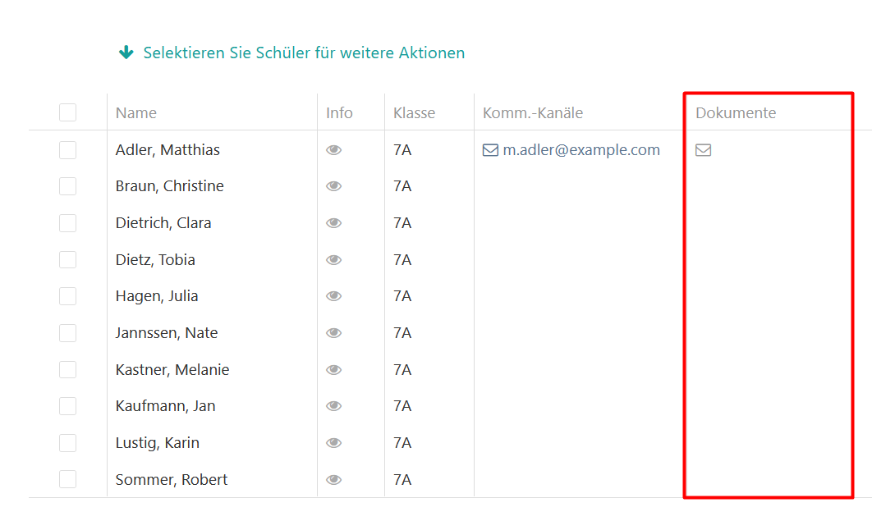Toggle the select-all checkbox in header

67,112
